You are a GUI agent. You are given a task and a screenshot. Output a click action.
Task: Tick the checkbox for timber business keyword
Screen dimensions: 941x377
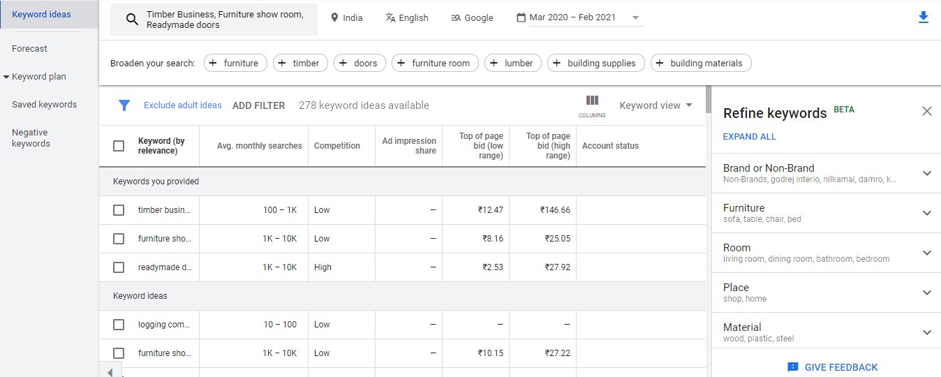[x=119, y=209]
